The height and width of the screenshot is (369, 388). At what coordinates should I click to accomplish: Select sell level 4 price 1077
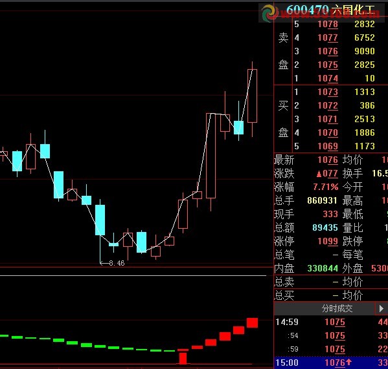(328, 37)
